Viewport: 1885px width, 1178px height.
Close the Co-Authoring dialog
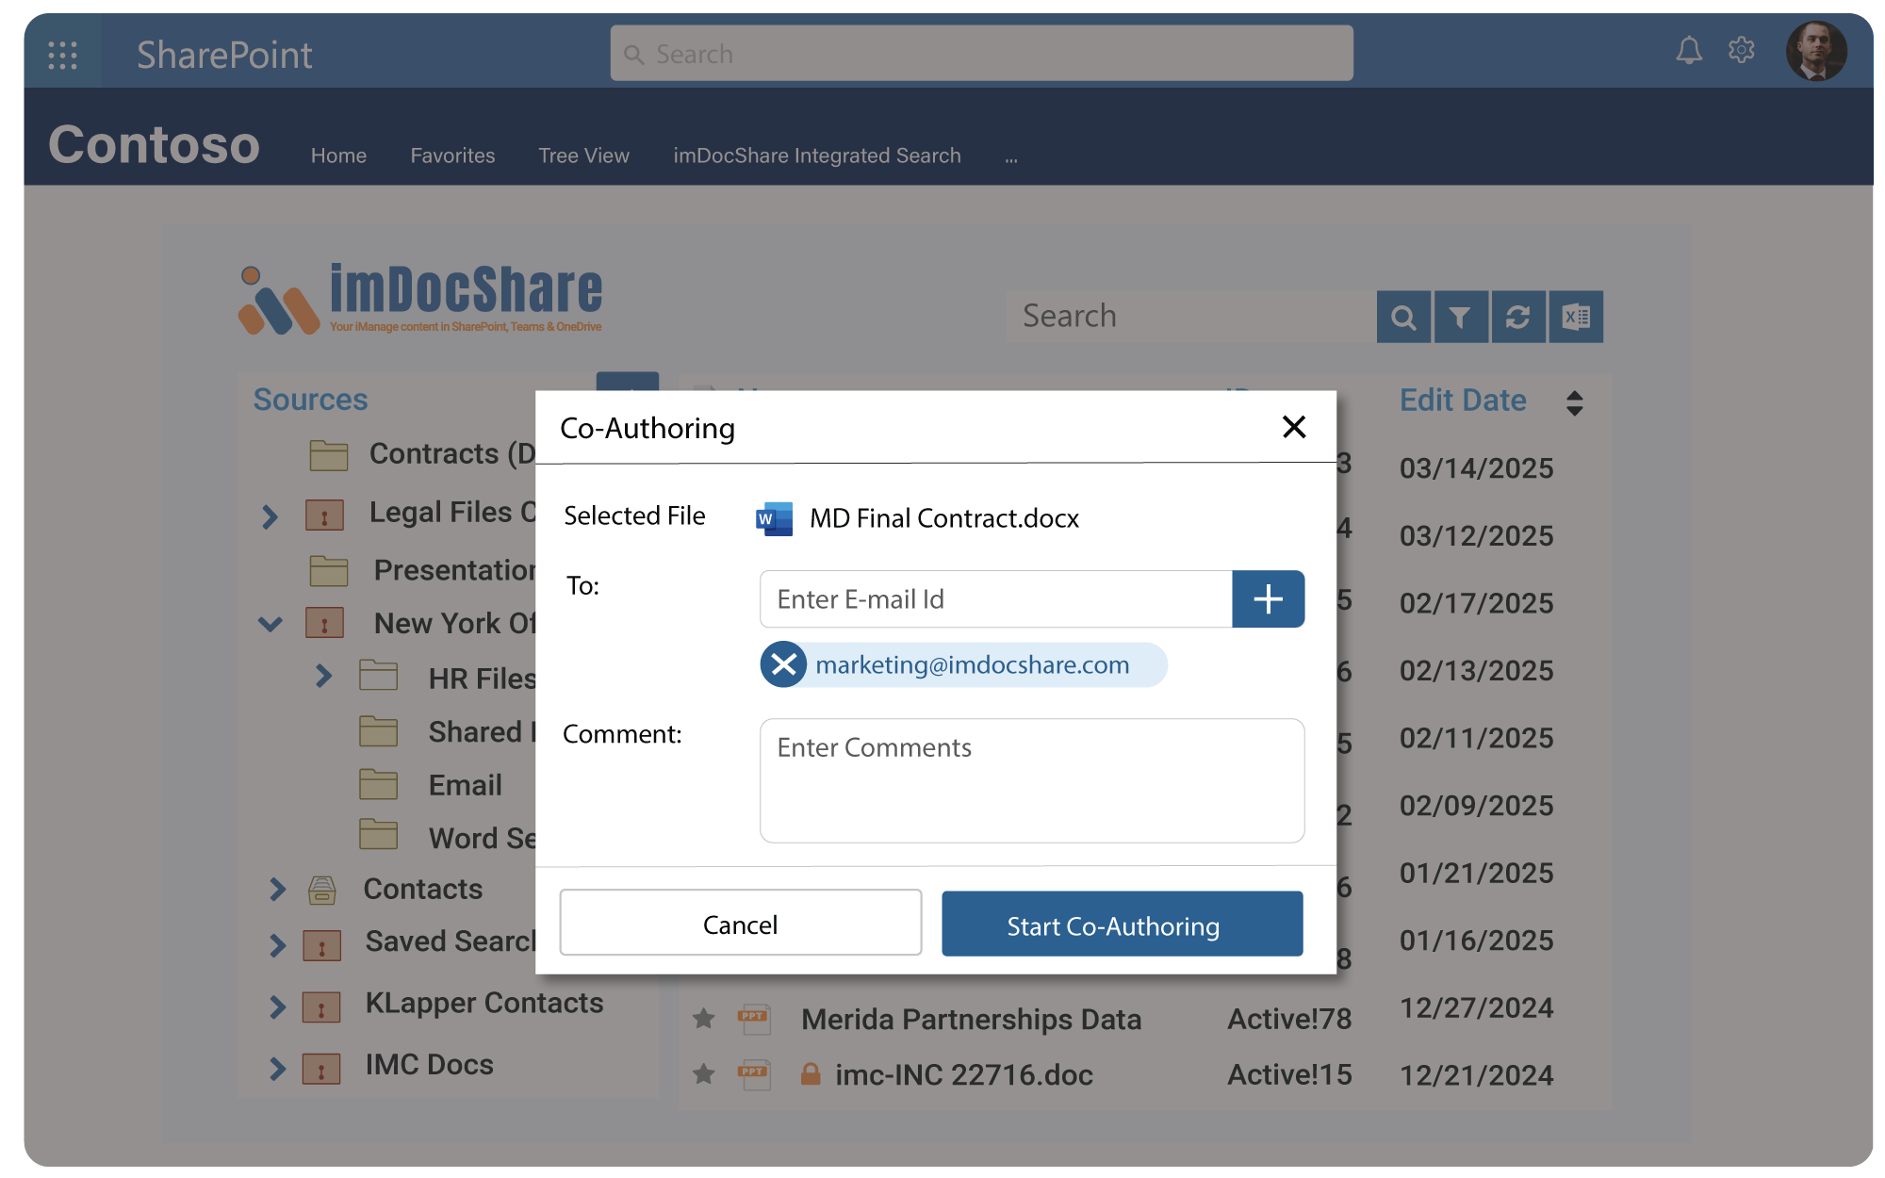[x=1294, y=427]
